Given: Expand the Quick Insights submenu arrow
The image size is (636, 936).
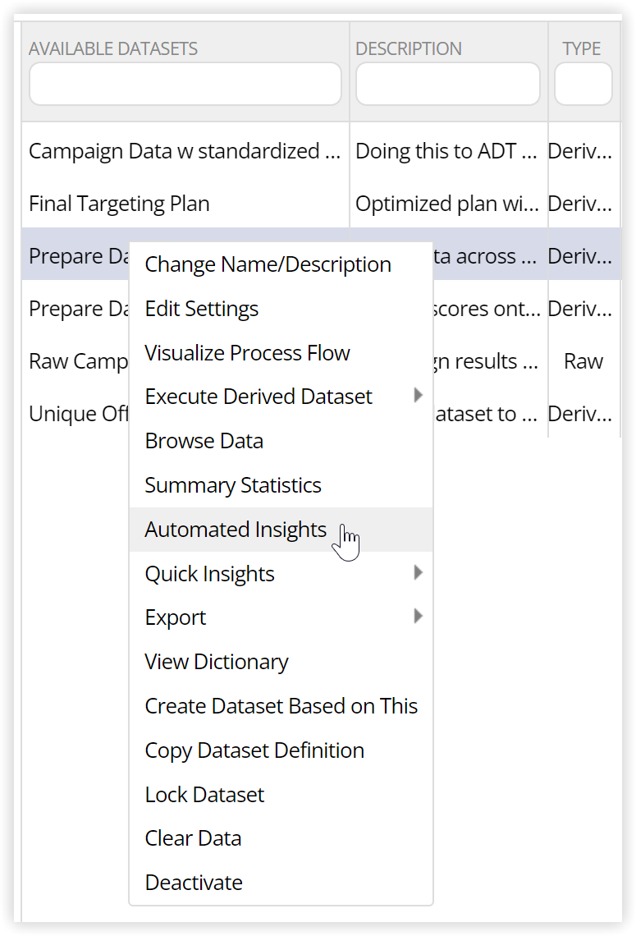Looking at the screenshot, I should pyautogui.click(x=419, y=573).
